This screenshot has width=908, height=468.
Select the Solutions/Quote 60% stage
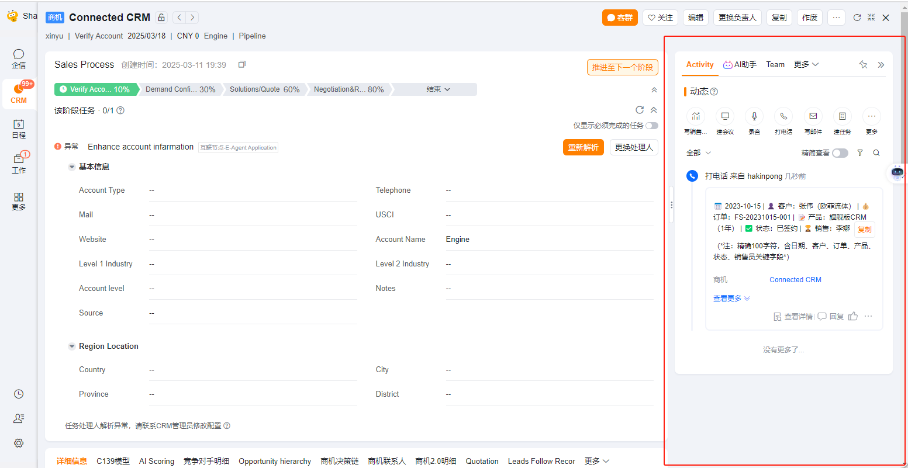(264, 89)
